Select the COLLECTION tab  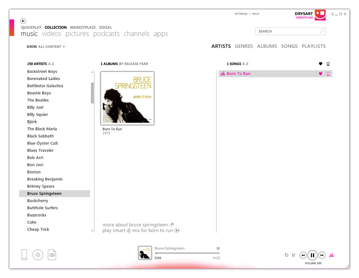(56, 27)
